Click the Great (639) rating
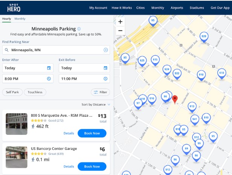Viewport: 232px width, 175px height. [x=56, y=154]
